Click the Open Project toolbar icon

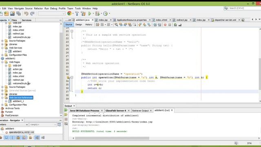[7, 13]
